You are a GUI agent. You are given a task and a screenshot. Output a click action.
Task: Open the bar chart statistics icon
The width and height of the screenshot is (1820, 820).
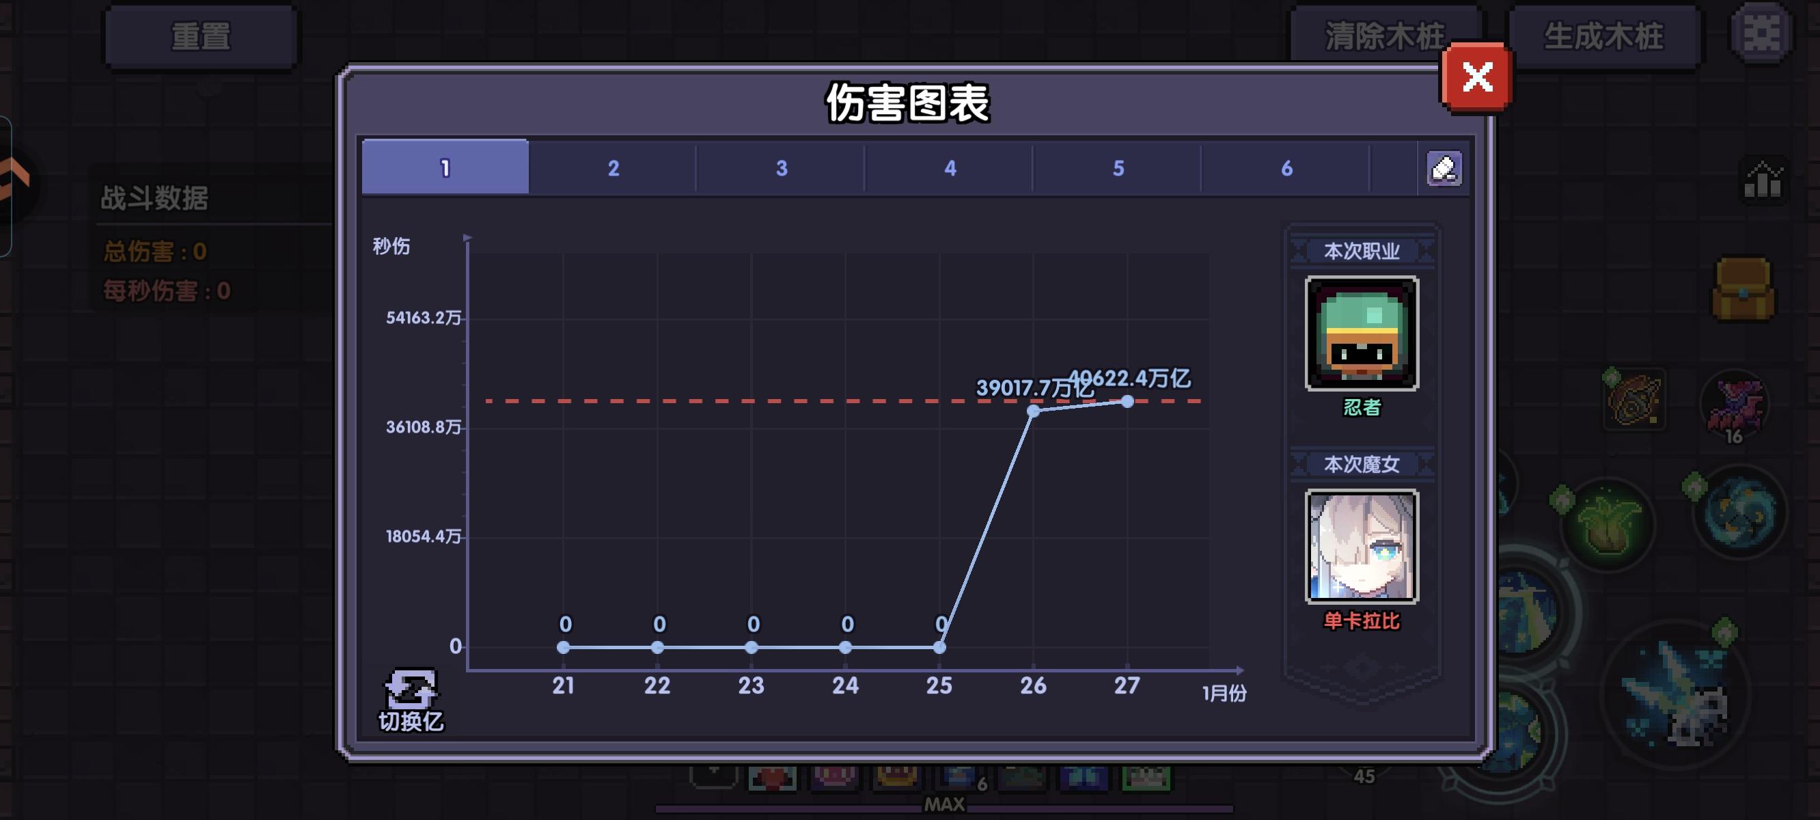(1763, 180)
